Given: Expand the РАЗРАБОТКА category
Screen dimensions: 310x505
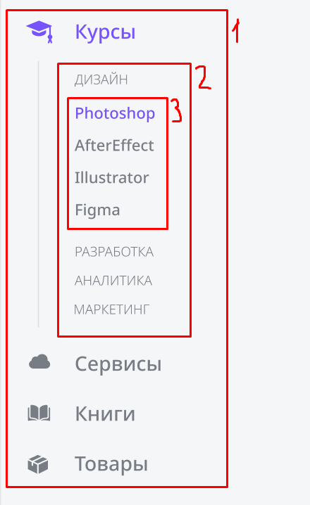Looking at the screenshot, I should click(114, 252).
